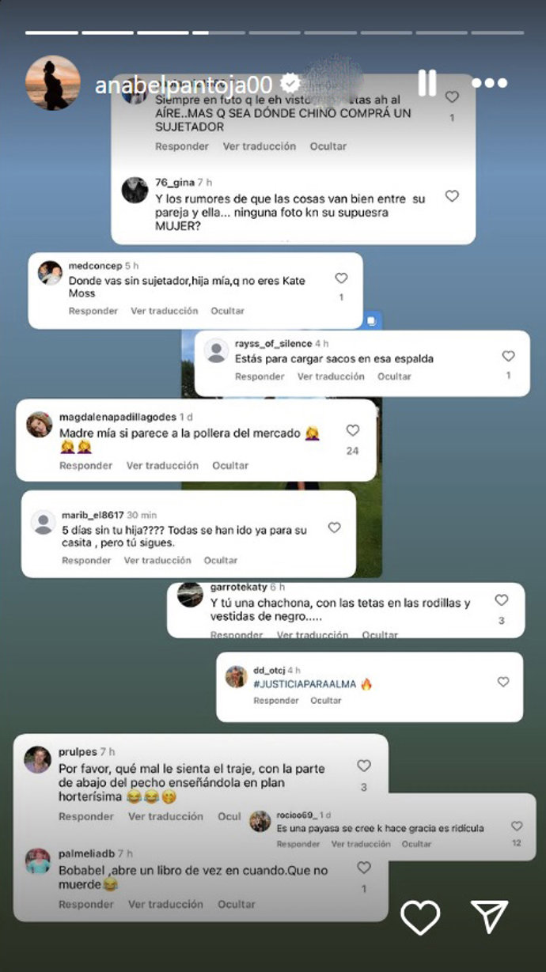This screenshot has height=972, width=546.
Task: Click Responder under medconcep's comment
Action: [x=93, y=311]
